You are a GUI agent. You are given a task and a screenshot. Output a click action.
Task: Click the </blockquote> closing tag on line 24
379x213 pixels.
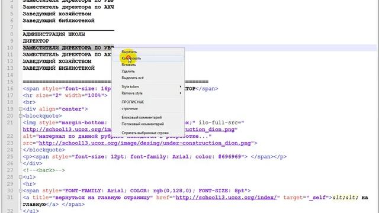44,150
